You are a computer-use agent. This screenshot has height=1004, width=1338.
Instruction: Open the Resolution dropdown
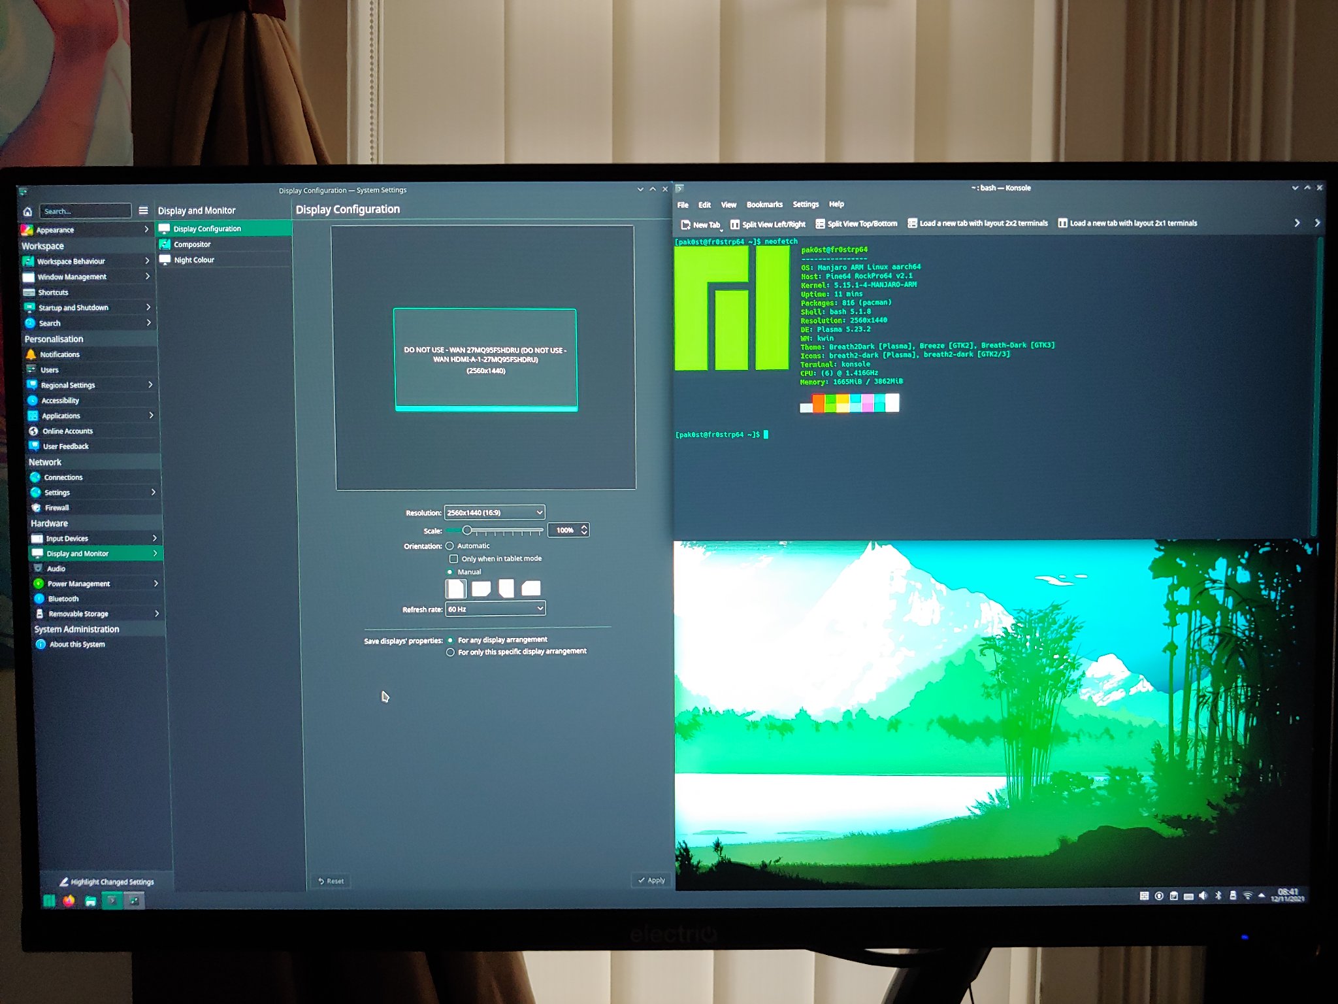(495, 512)
